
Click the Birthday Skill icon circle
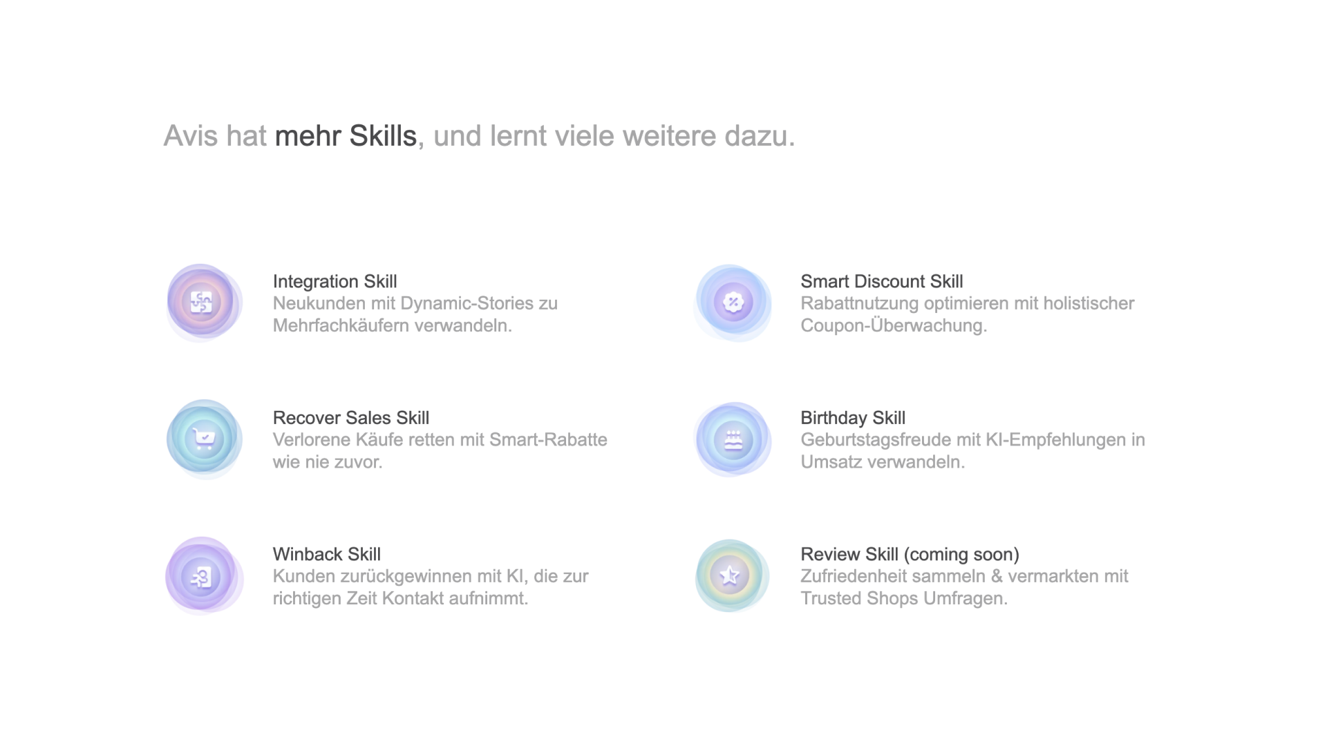click(732, 439)
